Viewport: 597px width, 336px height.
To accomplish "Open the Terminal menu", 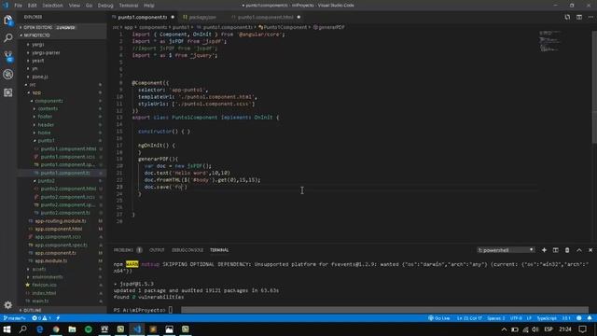I will click(129, 6).
